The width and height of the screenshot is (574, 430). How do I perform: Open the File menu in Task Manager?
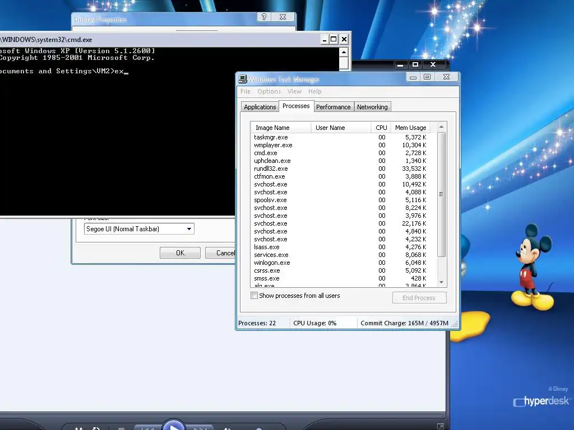[x=246, y=91]
